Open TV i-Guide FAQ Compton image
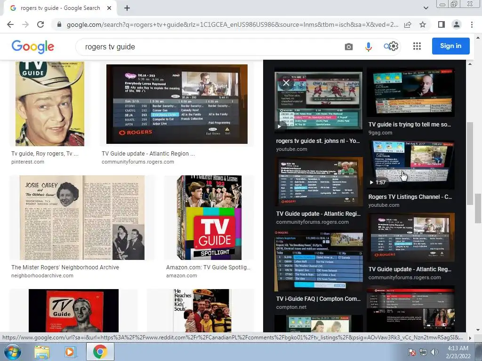482x361 pixels. 319,260
